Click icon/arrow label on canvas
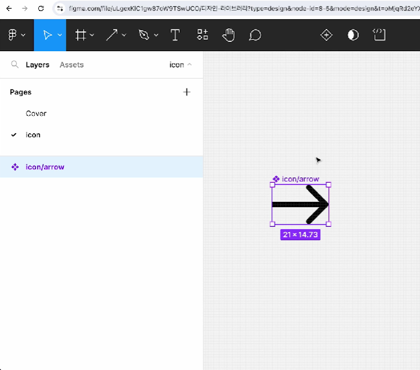 click(x=300, y=179)
